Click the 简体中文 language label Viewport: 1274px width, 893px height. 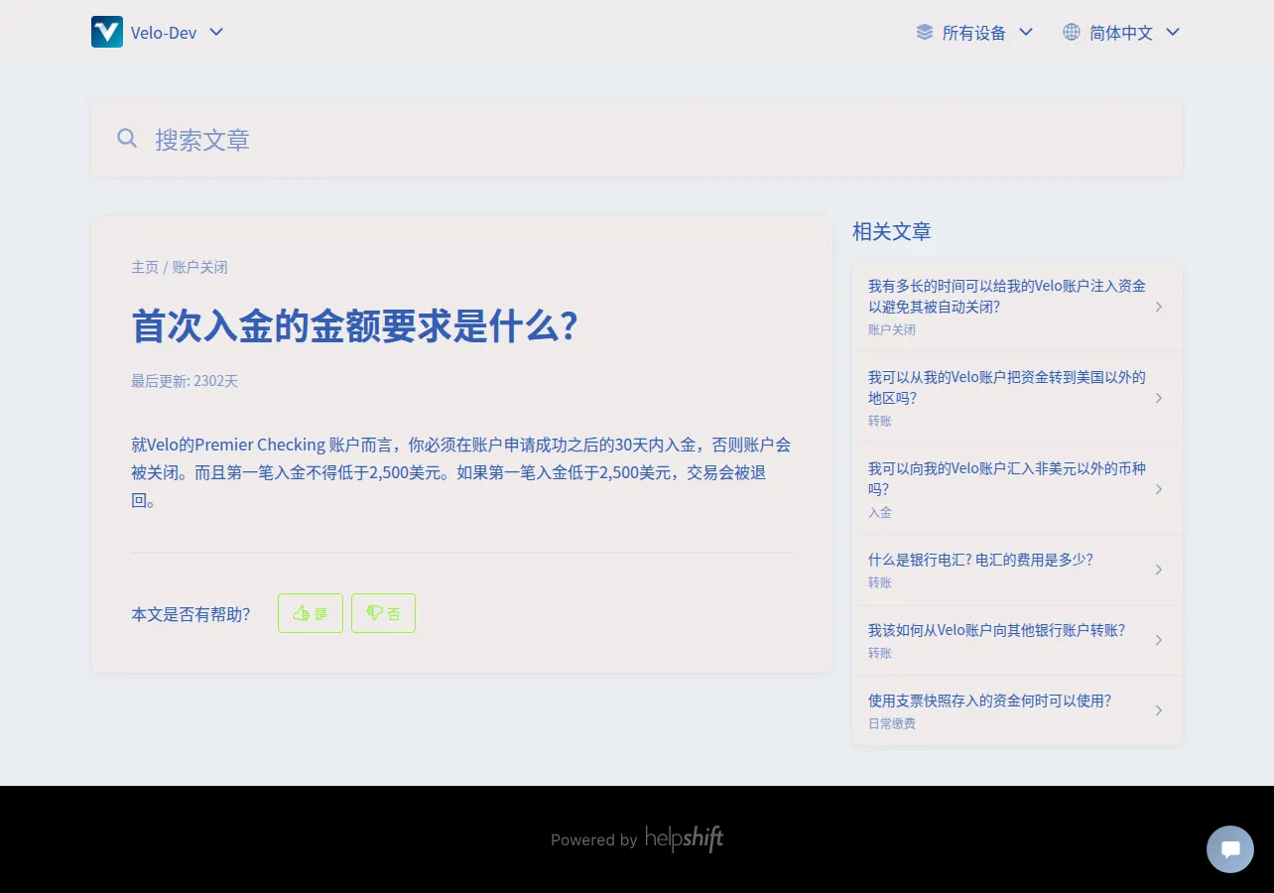[x=1121, y=33]
